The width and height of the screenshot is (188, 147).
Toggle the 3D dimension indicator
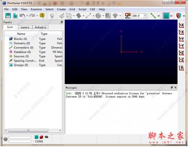(x=46, y=137)
